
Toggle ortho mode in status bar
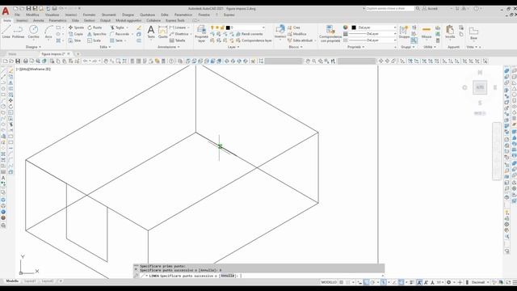366,282
